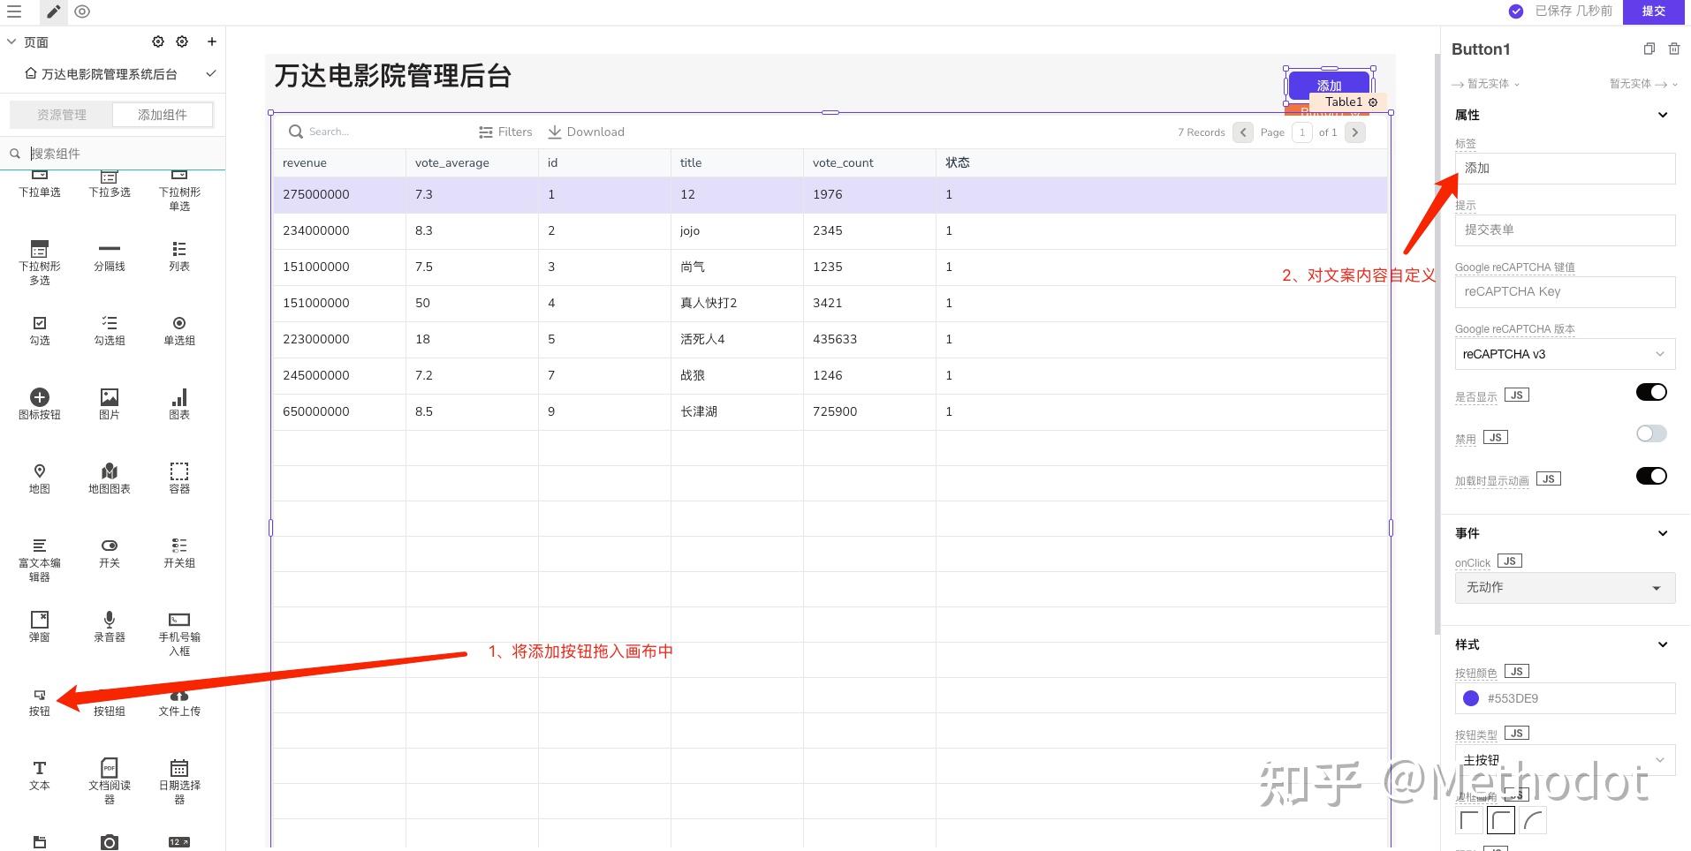The image size is (1691, 851).
Task: Pick the 弹窗 modal component
Action: 40,627
